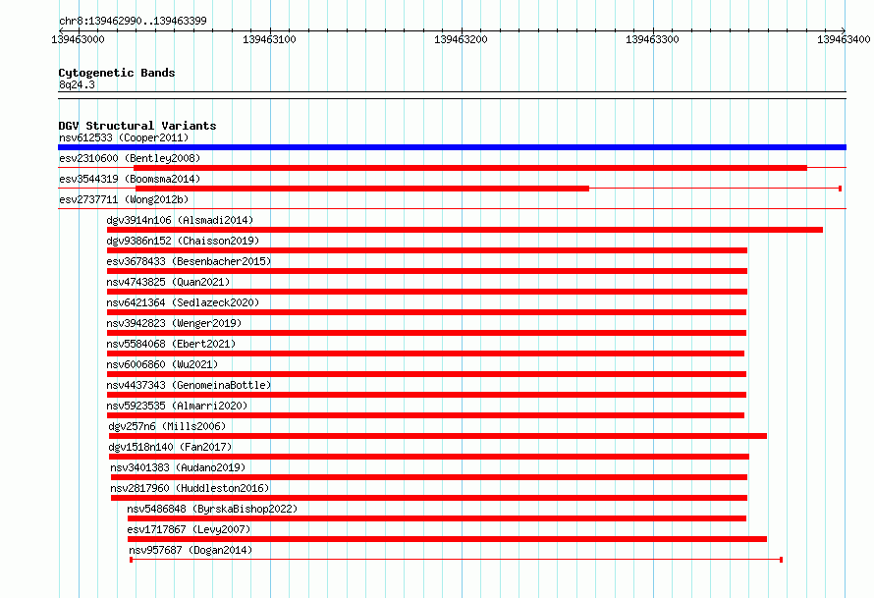Image resolution: width=874 pixels, height=598 pixels.
Task: Click the esv3544319 red variant bar
Action: coord(362,189)
